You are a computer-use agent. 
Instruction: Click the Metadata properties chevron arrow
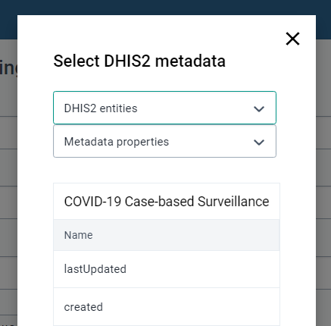[259, 143]
